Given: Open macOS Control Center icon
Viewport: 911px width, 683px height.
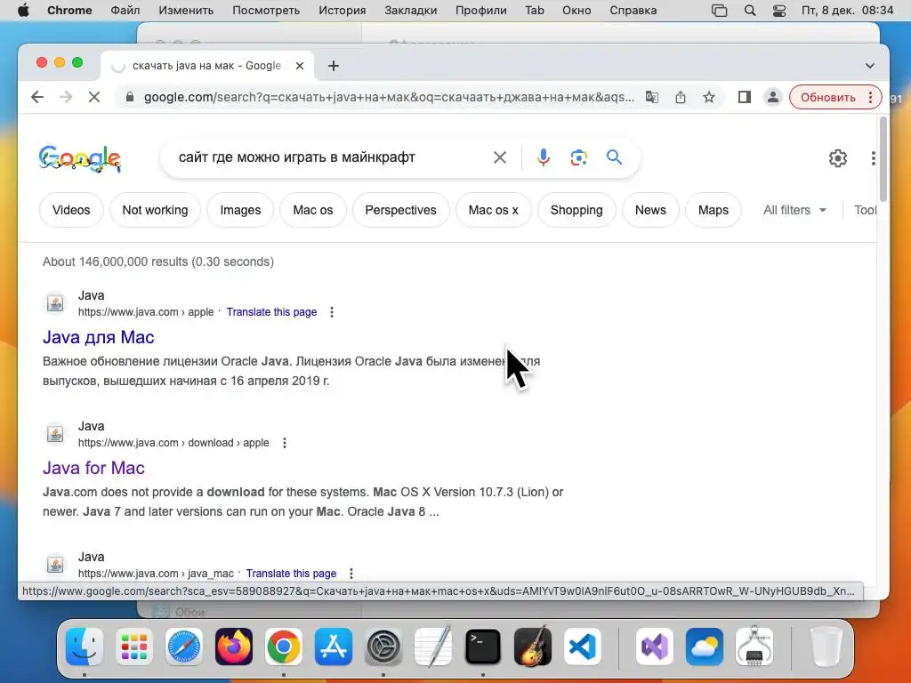Looking at the screenshot, I should click(x=779, y=11).
